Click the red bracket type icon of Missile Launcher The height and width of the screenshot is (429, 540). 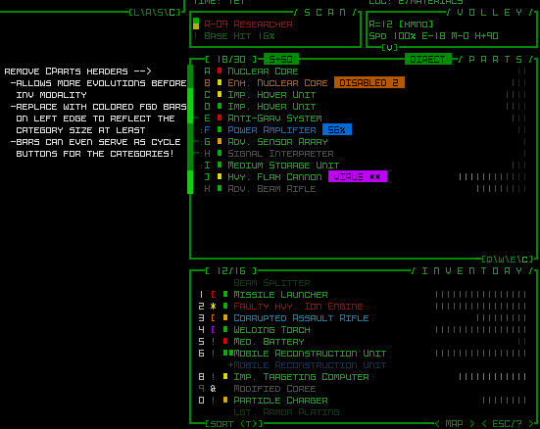(x=214, y=295)
